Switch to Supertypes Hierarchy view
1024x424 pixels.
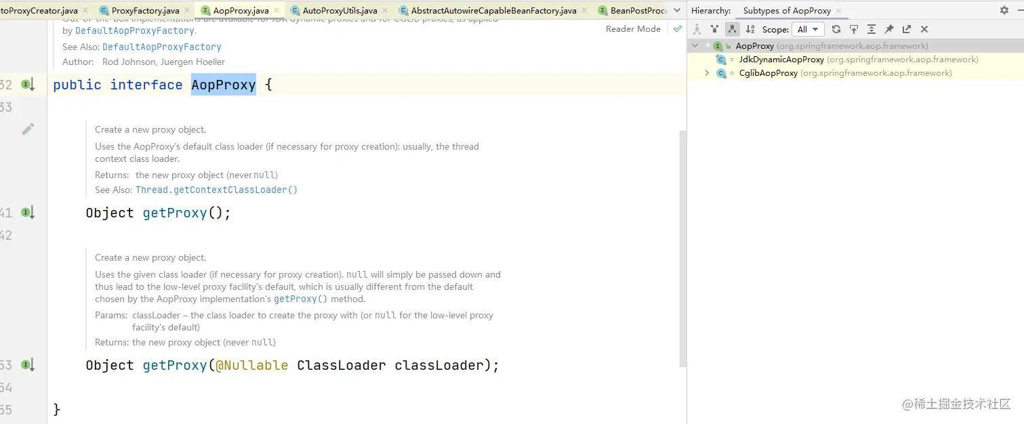click(x=714, y=29)
